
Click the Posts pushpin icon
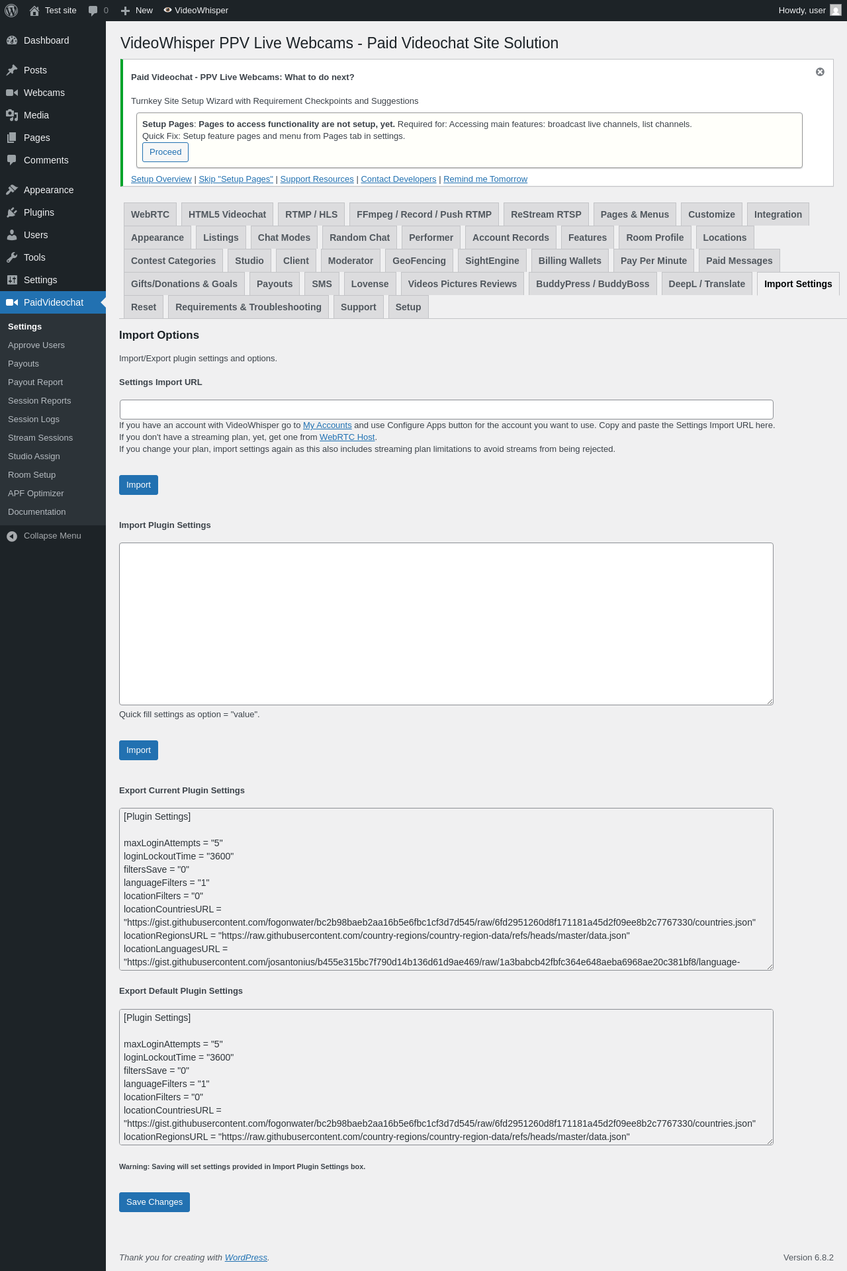pyautogui.click(x=12, y=70)
